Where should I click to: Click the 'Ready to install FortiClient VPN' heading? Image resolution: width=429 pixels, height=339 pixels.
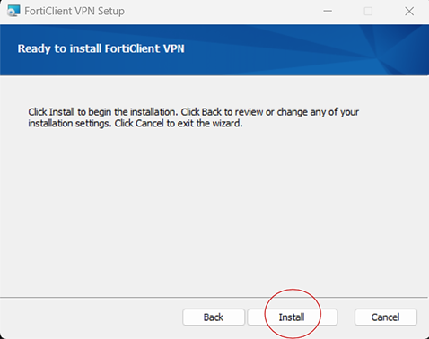[x=101, y=48]
